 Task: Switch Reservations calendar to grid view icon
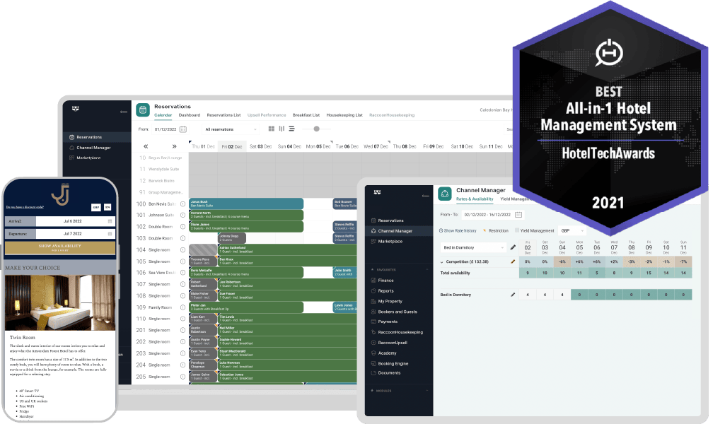[272, 129]
